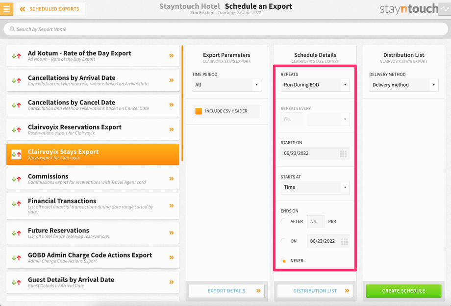Toggle the Include CSV Header checkbox
This screenshot has width=451, height=306.
(199, 111)
